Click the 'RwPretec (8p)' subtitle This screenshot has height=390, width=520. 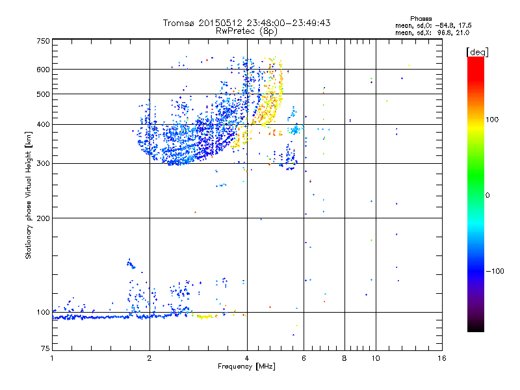246,31
